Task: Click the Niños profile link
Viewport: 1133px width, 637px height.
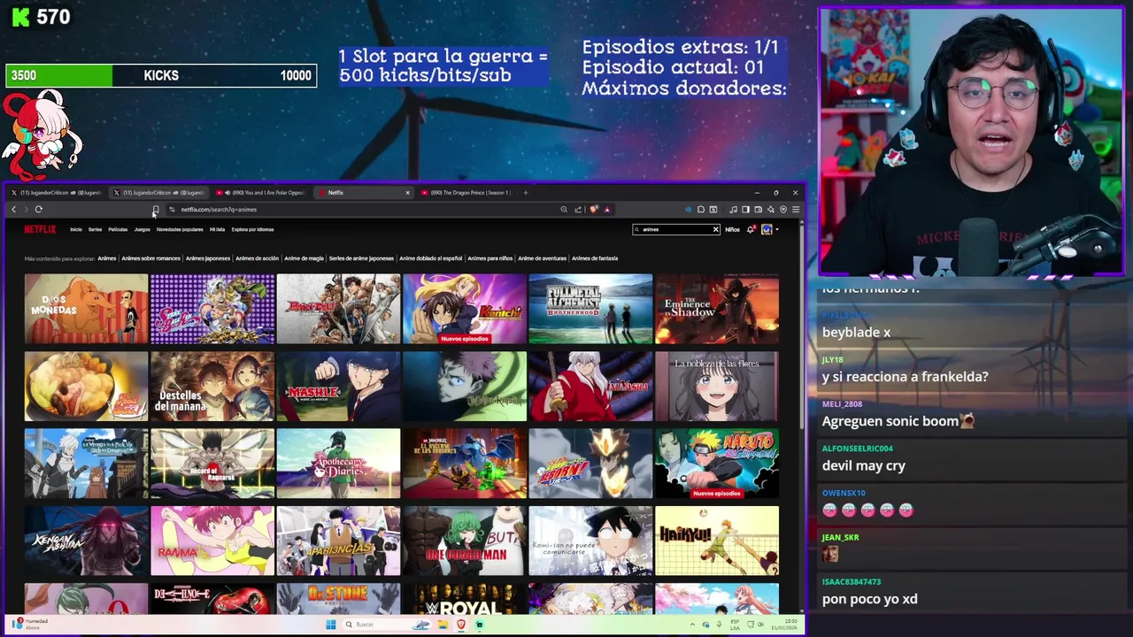Action: point(732,229)
